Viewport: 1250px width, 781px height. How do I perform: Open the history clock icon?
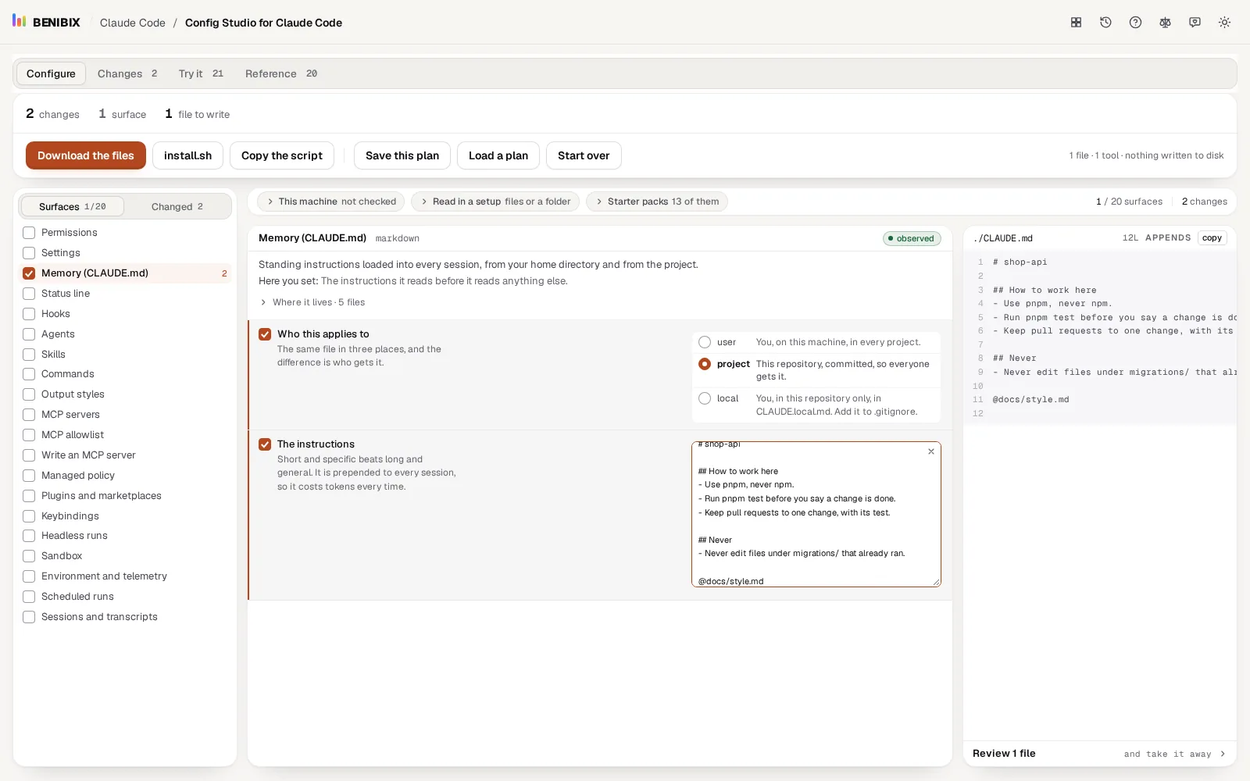[x=1105, y=23]
